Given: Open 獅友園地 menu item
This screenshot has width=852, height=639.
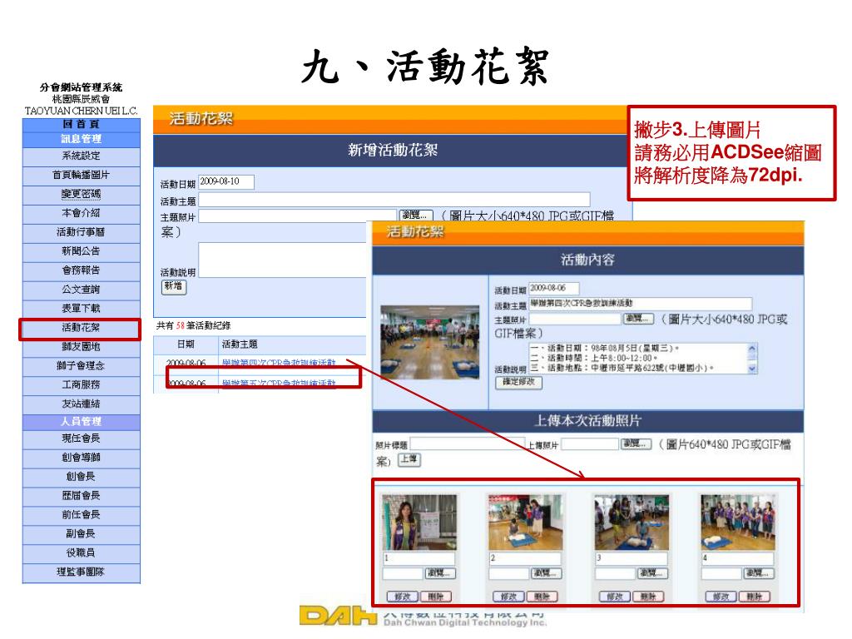Looking at the screenshot, I should coord(81,347).
